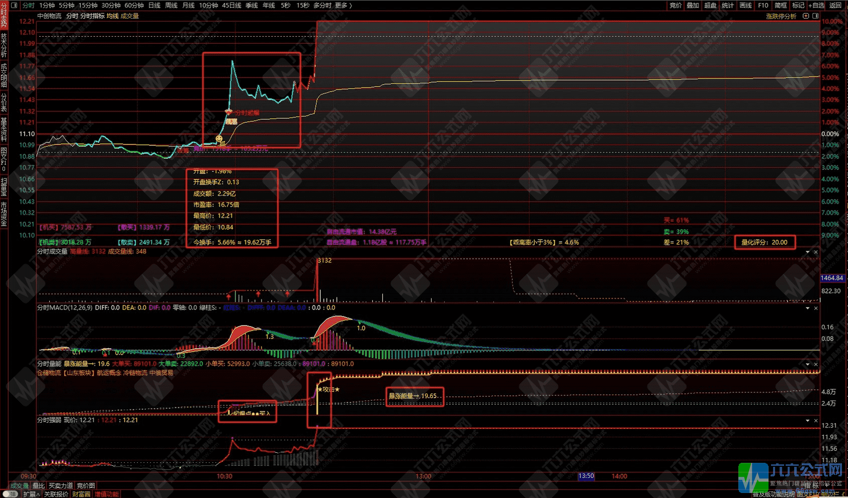
Task: Click the left panel toggle icon beside 分时
Action: (x=14, y=5)
